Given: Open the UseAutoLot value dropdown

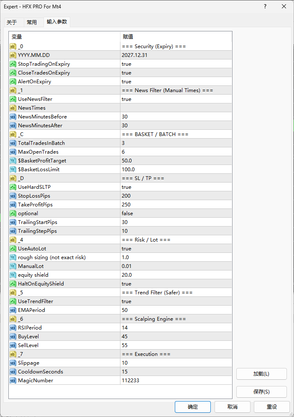Looking at the screenshot, I should point(176,249).
